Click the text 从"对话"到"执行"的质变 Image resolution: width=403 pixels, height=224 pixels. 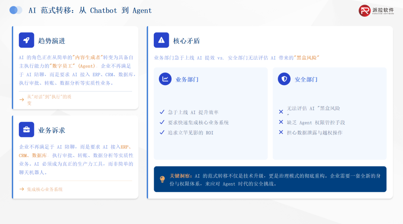coord(49,100)
